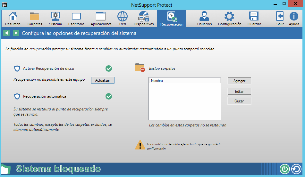Open the Usuarios users section

click(x=204, y=19)
